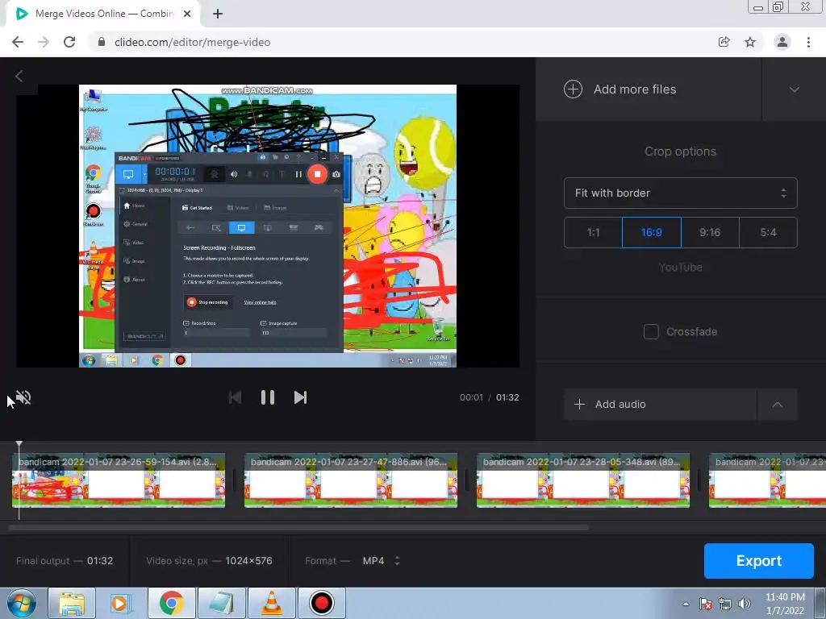
Task: Reload the clideo page
Action: pyautogui.click(x=69, y=42)
